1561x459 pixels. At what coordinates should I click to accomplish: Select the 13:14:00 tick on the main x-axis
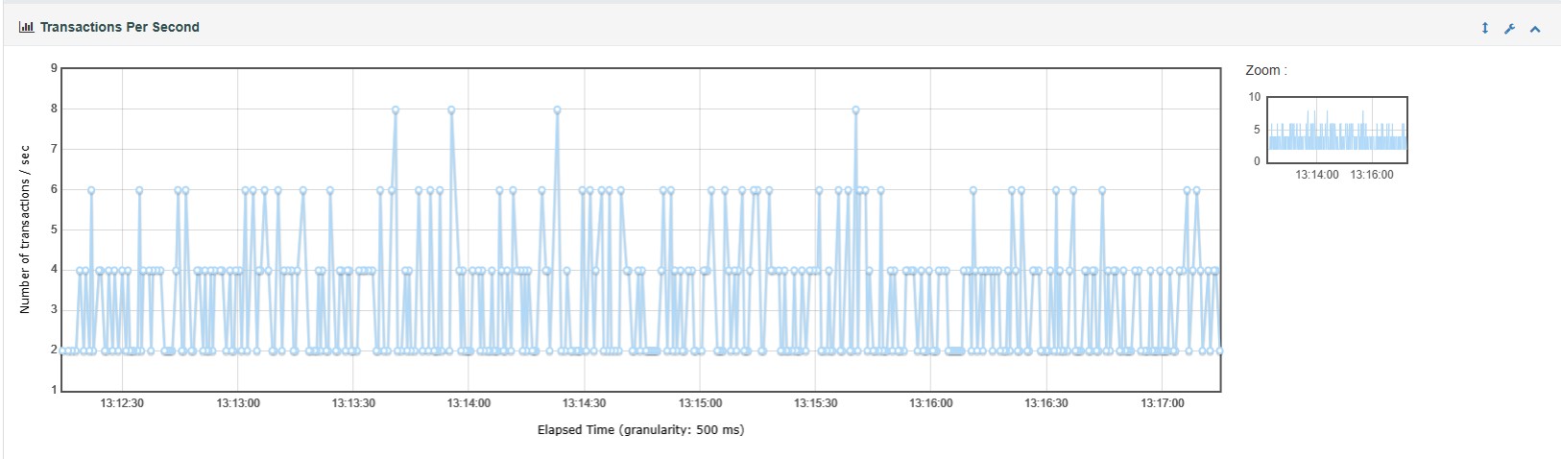coord(468,403)
